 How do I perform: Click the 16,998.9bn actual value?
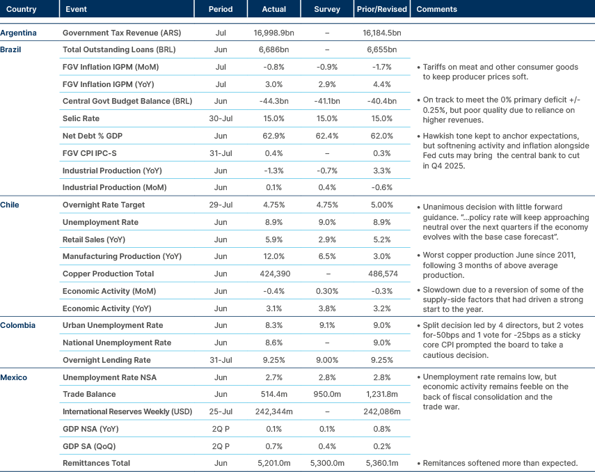[274, 33]
